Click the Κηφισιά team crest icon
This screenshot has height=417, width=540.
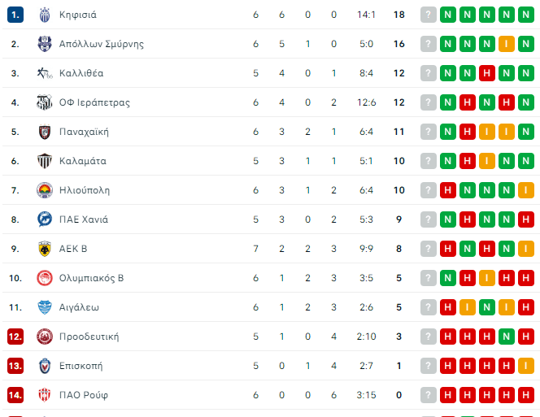45,15
